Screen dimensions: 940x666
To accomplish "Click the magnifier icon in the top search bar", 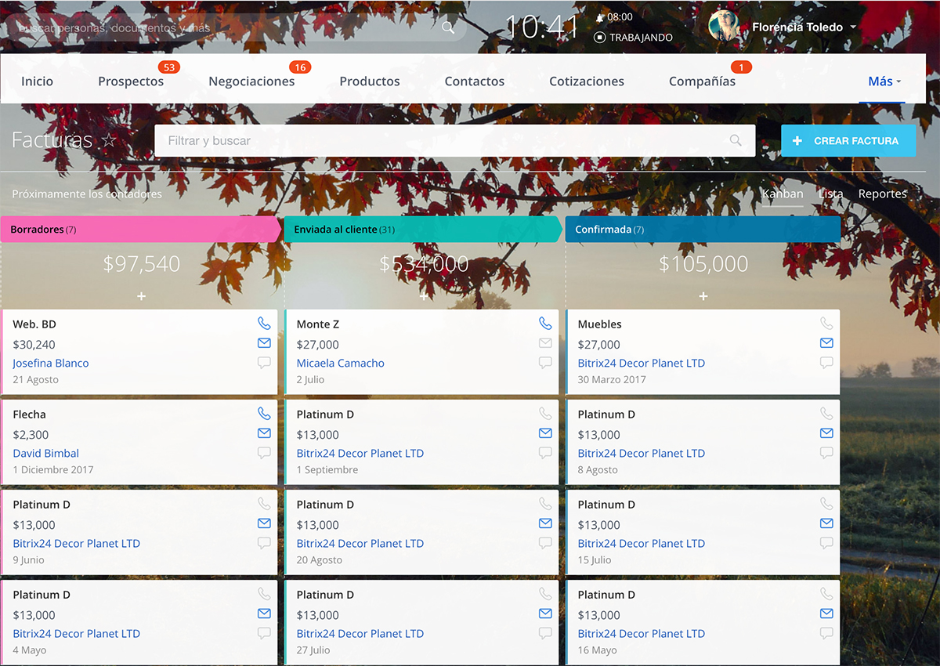I will (448, 27).
